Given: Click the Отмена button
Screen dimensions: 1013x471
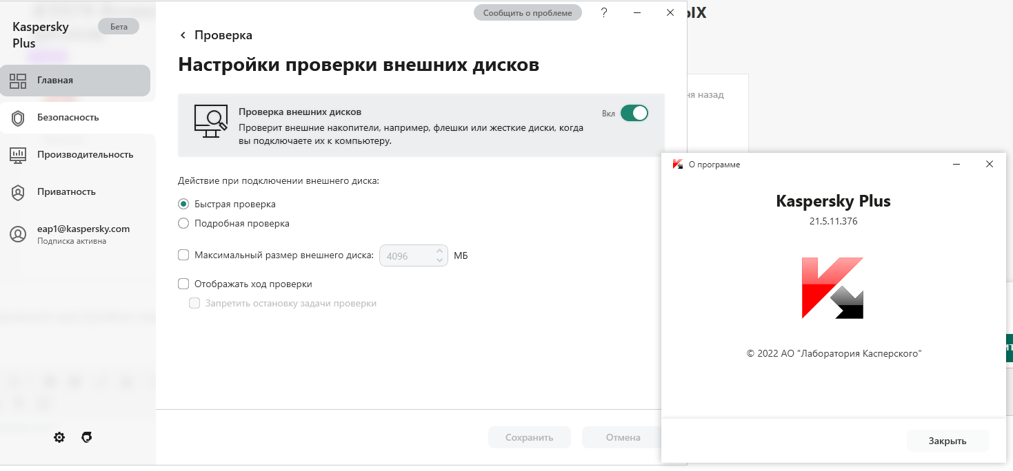Looking at the screenshot, I should (623, 437).
